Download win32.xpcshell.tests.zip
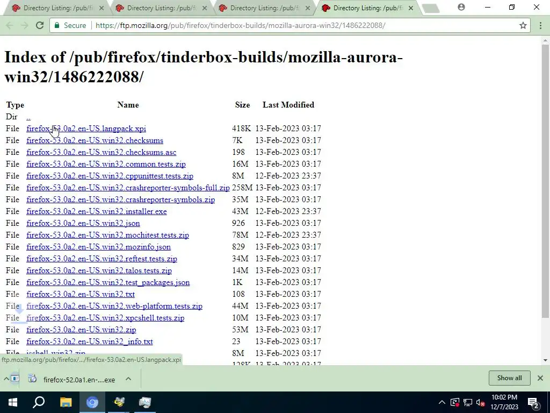This screenshot has height=413, width=550. (x=105, y=318)
